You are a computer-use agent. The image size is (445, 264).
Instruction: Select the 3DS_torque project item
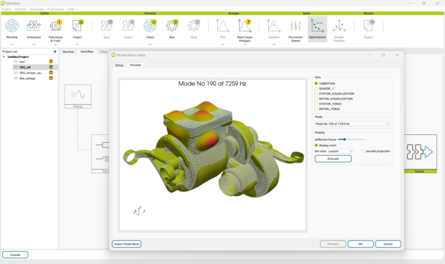point(30,72)
